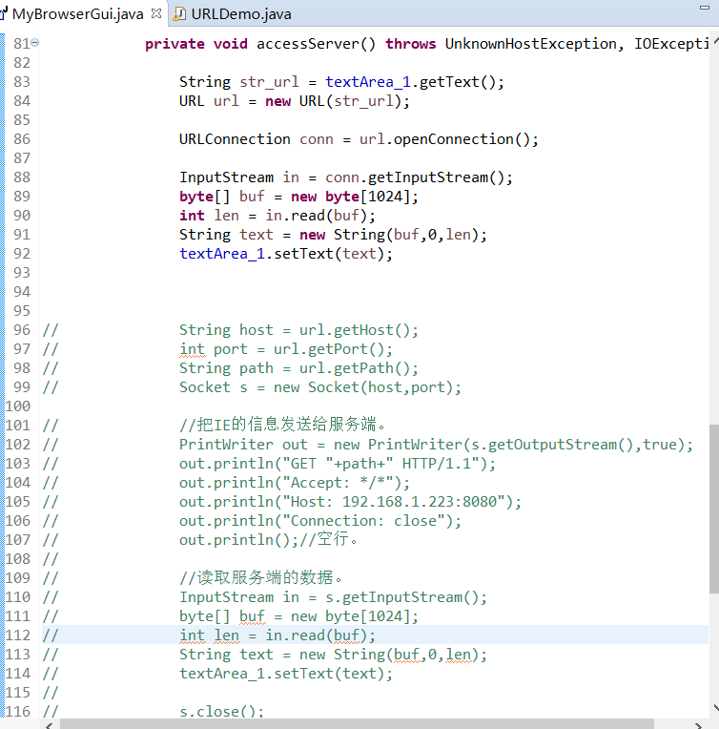This screenshot has width=719, height=729.
Task: Click 'URLConnection' on line 86
Action: 235,139
